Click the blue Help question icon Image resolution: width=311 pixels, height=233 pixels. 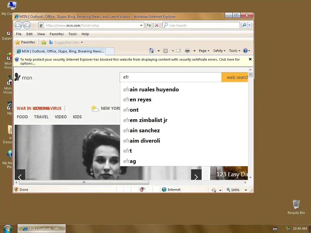(245, 51)
